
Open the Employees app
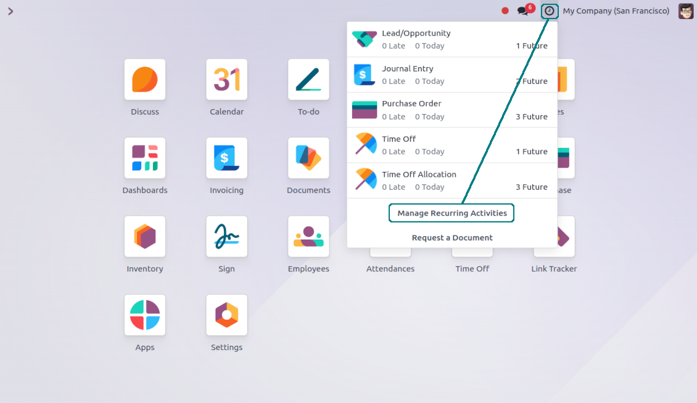(x=308, y=237)
